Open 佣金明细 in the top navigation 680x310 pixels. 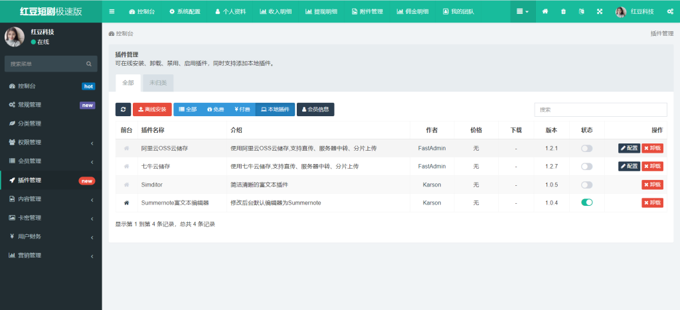click(x=413, y=12)
